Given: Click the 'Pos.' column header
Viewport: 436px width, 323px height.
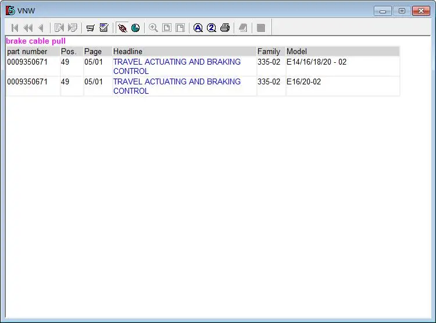Looking at the screenshot, I should point(72,52).
